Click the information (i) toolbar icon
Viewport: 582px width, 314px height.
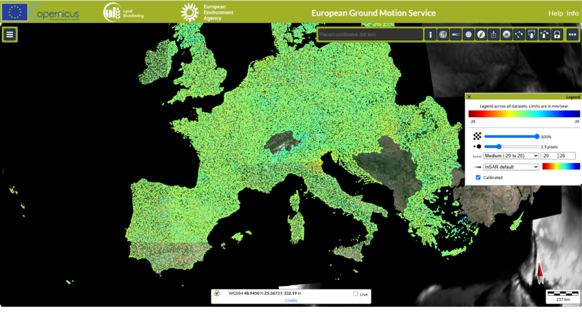430,35
